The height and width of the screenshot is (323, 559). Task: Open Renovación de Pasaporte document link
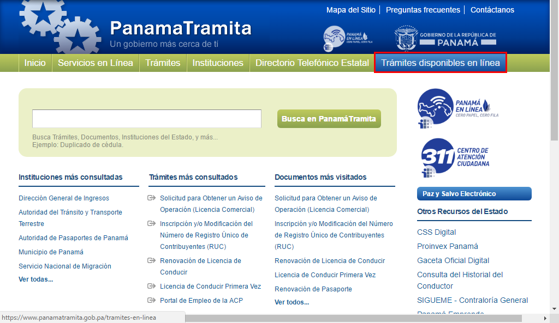(313, 289)
